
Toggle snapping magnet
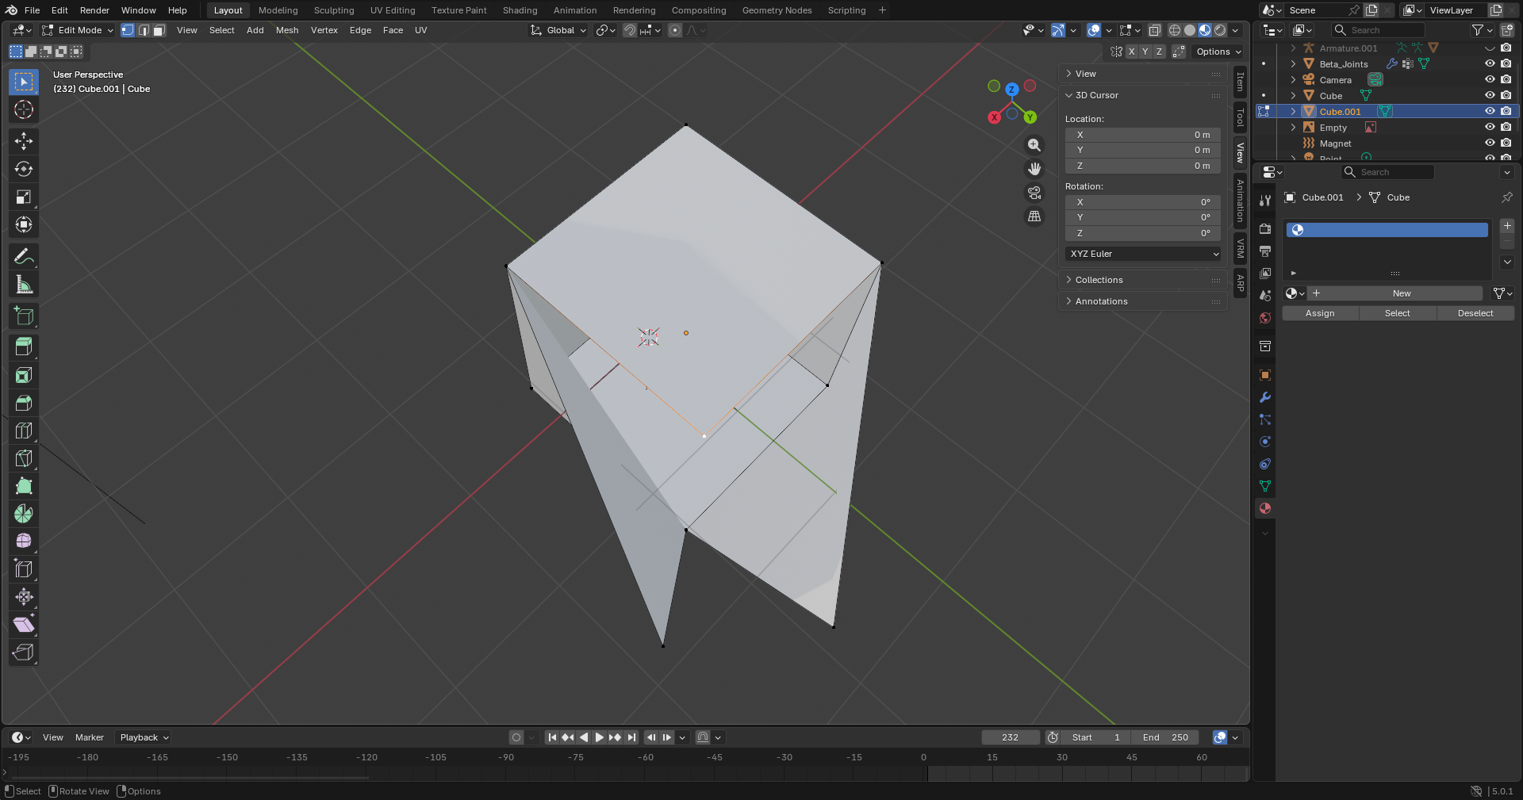pyautogui.click(x=629, y=30)
